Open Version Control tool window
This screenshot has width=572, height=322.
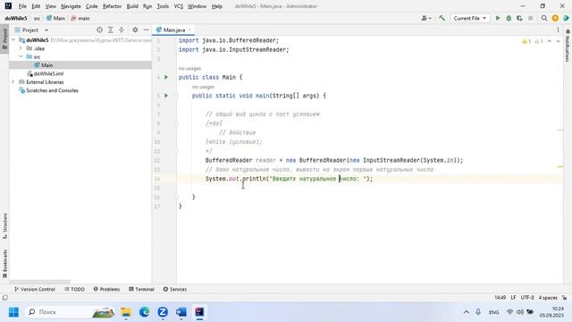click(x=34, y=289)
